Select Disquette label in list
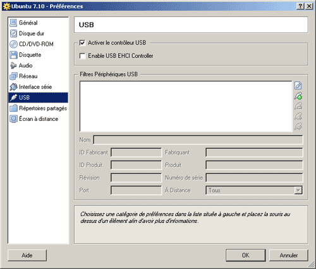The height and width of the screenshot is (269, 316). point(30,55)
